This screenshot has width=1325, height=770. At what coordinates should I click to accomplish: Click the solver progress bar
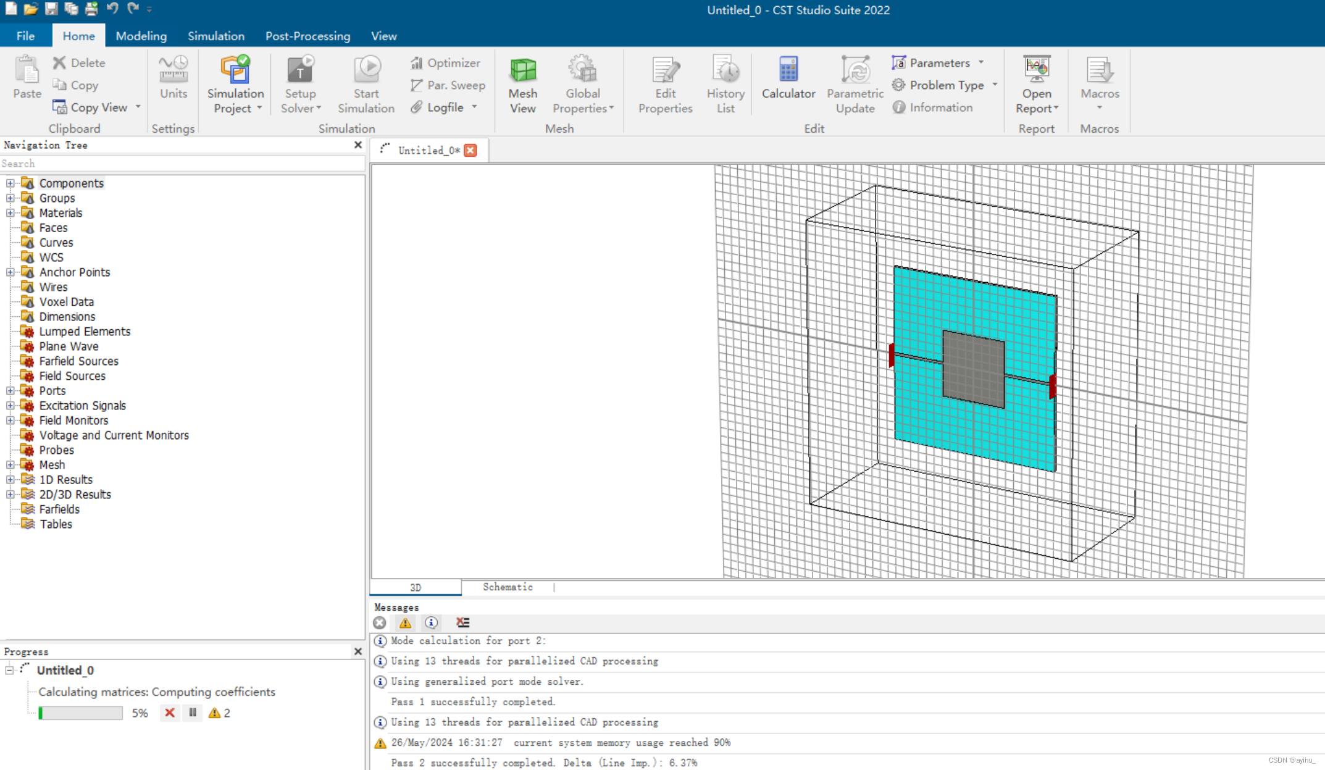click(80, 713)
